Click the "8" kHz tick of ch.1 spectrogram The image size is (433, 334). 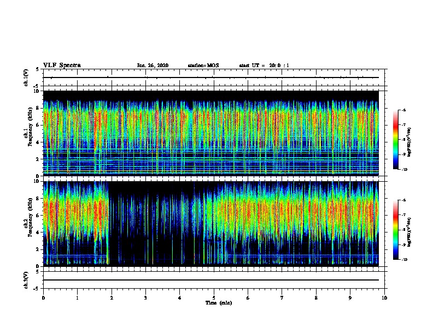pos(38,108)
